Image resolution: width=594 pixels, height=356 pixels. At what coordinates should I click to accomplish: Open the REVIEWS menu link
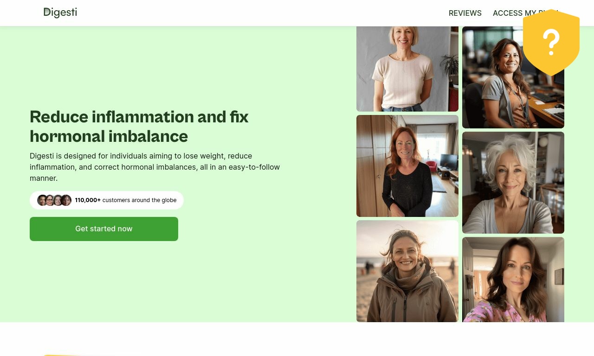coord(465,13)
